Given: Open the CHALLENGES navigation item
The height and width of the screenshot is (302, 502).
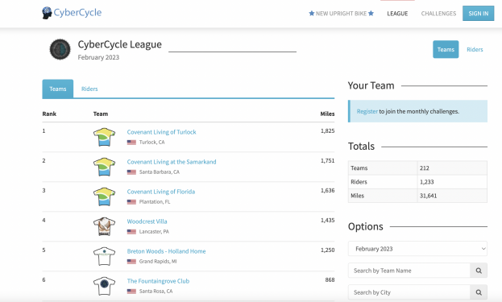Looking at the screenshot, I should tap(438, 14).
